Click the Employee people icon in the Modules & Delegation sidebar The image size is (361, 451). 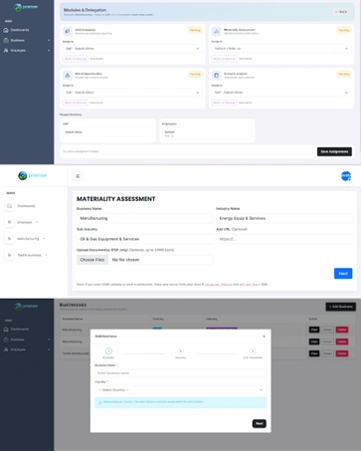6,51
